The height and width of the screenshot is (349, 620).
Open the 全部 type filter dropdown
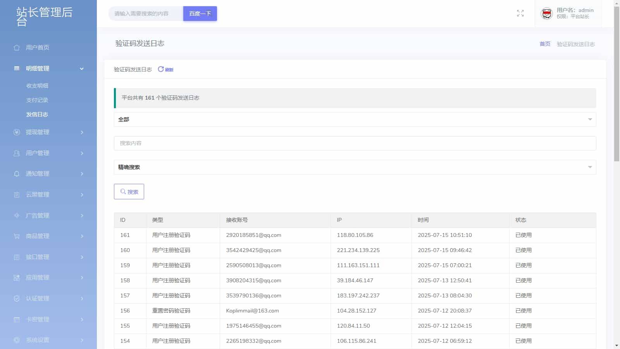[x=355, y=119]
